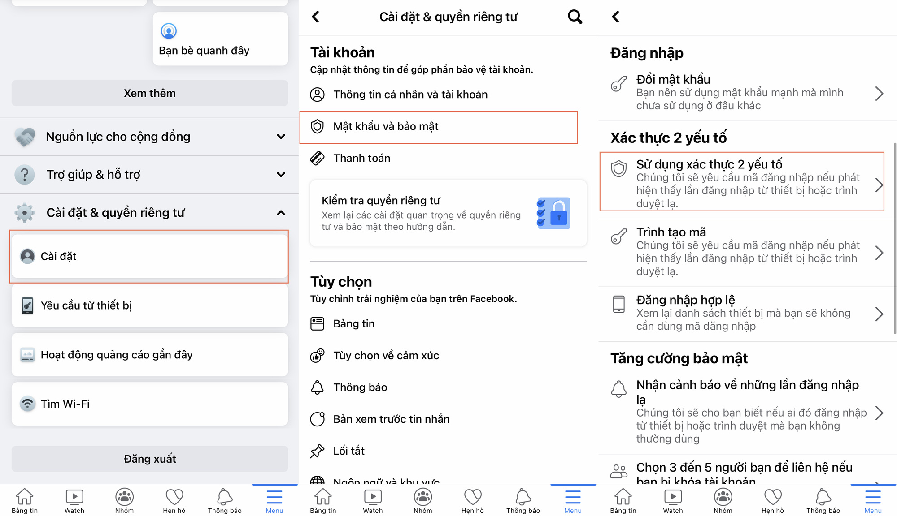Select the Mật khẩu và bảo mật menu entry
The height and width of the screenshot is (516, 897).
[437, 127]
